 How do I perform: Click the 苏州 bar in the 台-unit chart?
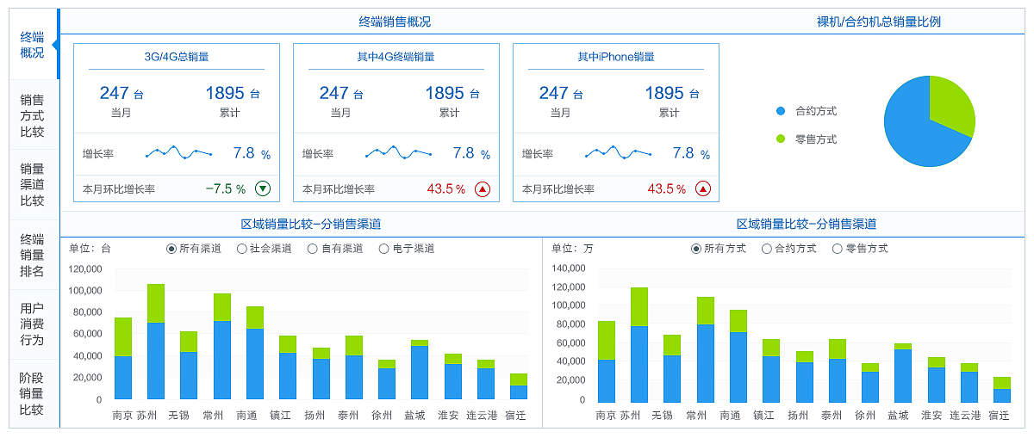[x=156, y=342]
